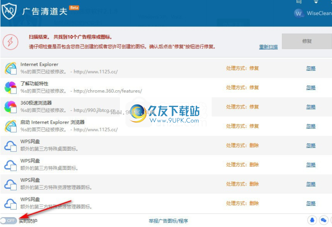Ignore the plain Internet Explorer entry via 忽略

pyautogui.click(x=311, y=68)
